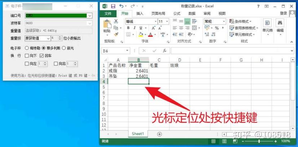298x147 pixels.
Task: Open the Editing (编辑) binoculars group
Action: tap(280, 27)
